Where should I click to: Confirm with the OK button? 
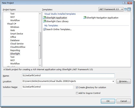108,101
